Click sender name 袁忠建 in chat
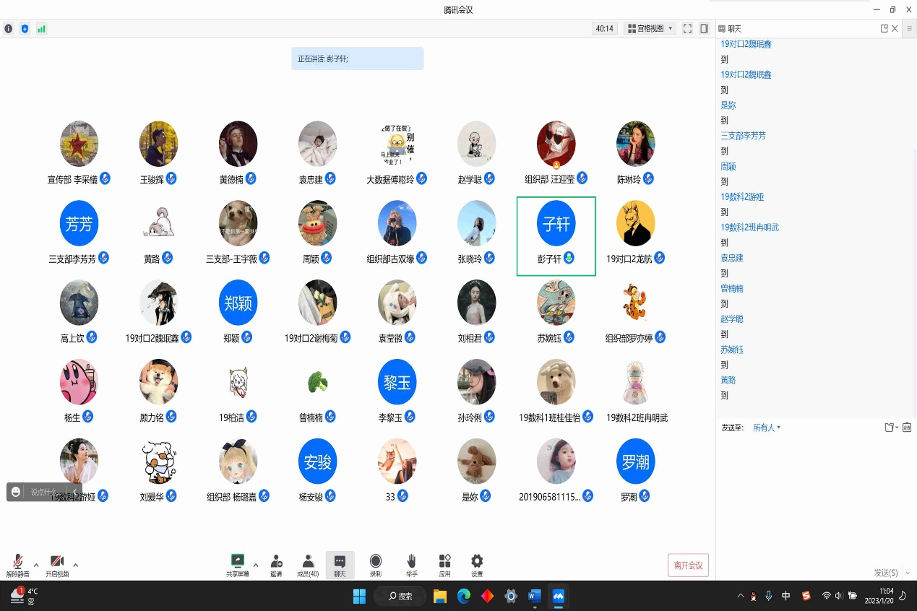The width and height of the screenshot is (917, 611). (x=732, y=258)
